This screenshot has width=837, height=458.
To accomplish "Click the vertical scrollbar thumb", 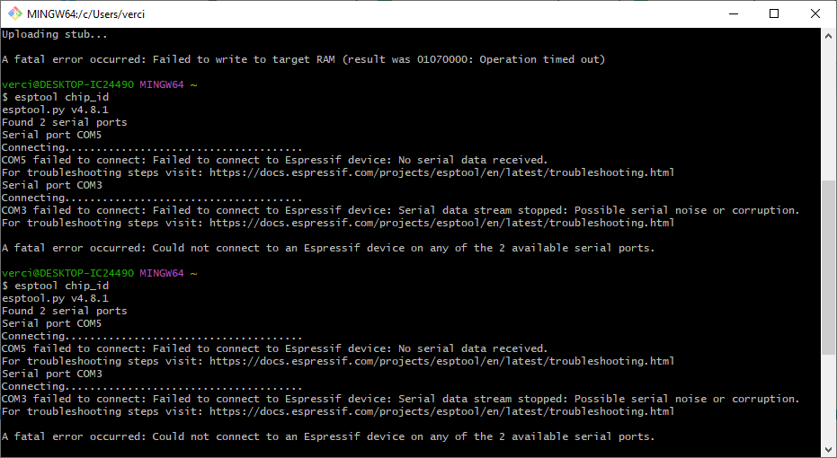I will pyautogui.click(x=828, y=267).
